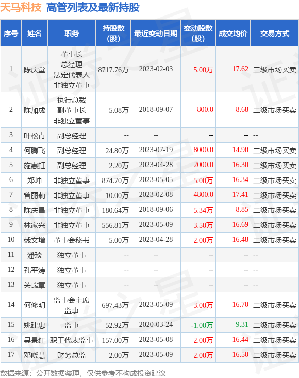Click the name 曾丽莉

click(x=35, y=195)
